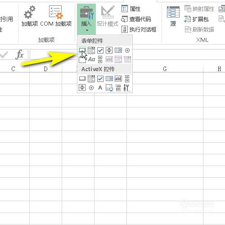Click the greyed-out Combo Drop-Down Edit form control
The image size is (225, 225).
click(127, 59)
